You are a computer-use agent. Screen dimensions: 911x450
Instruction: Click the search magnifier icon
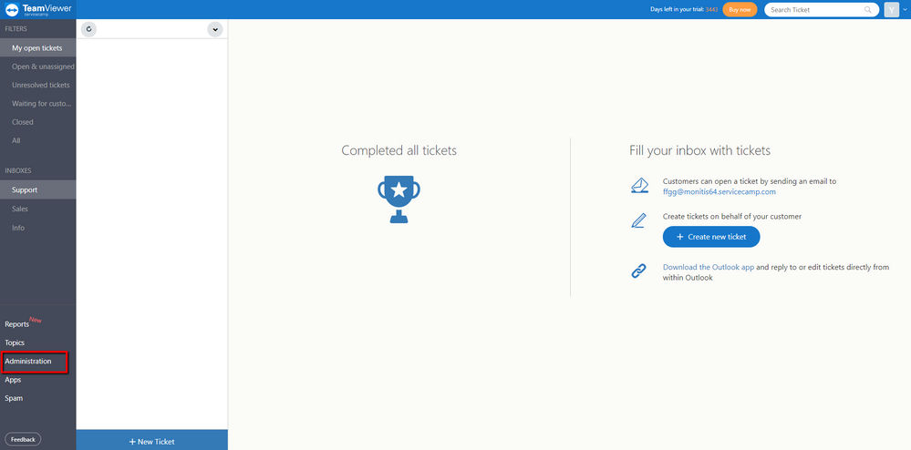tap(868, 10)
